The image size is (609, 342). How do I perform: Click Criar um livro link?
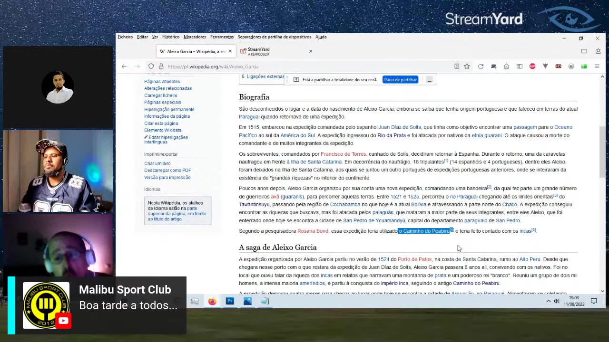click(x=157, y=163)
